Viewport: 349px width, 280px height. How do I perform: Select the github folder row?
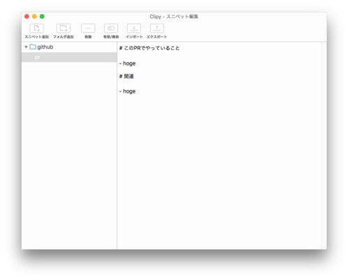pyautogui.click(x=69, y=47)
